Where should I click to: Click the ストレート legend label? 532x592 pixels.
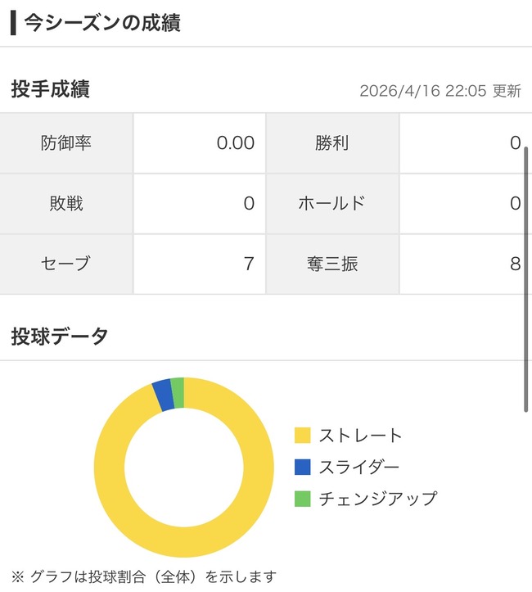361,436
